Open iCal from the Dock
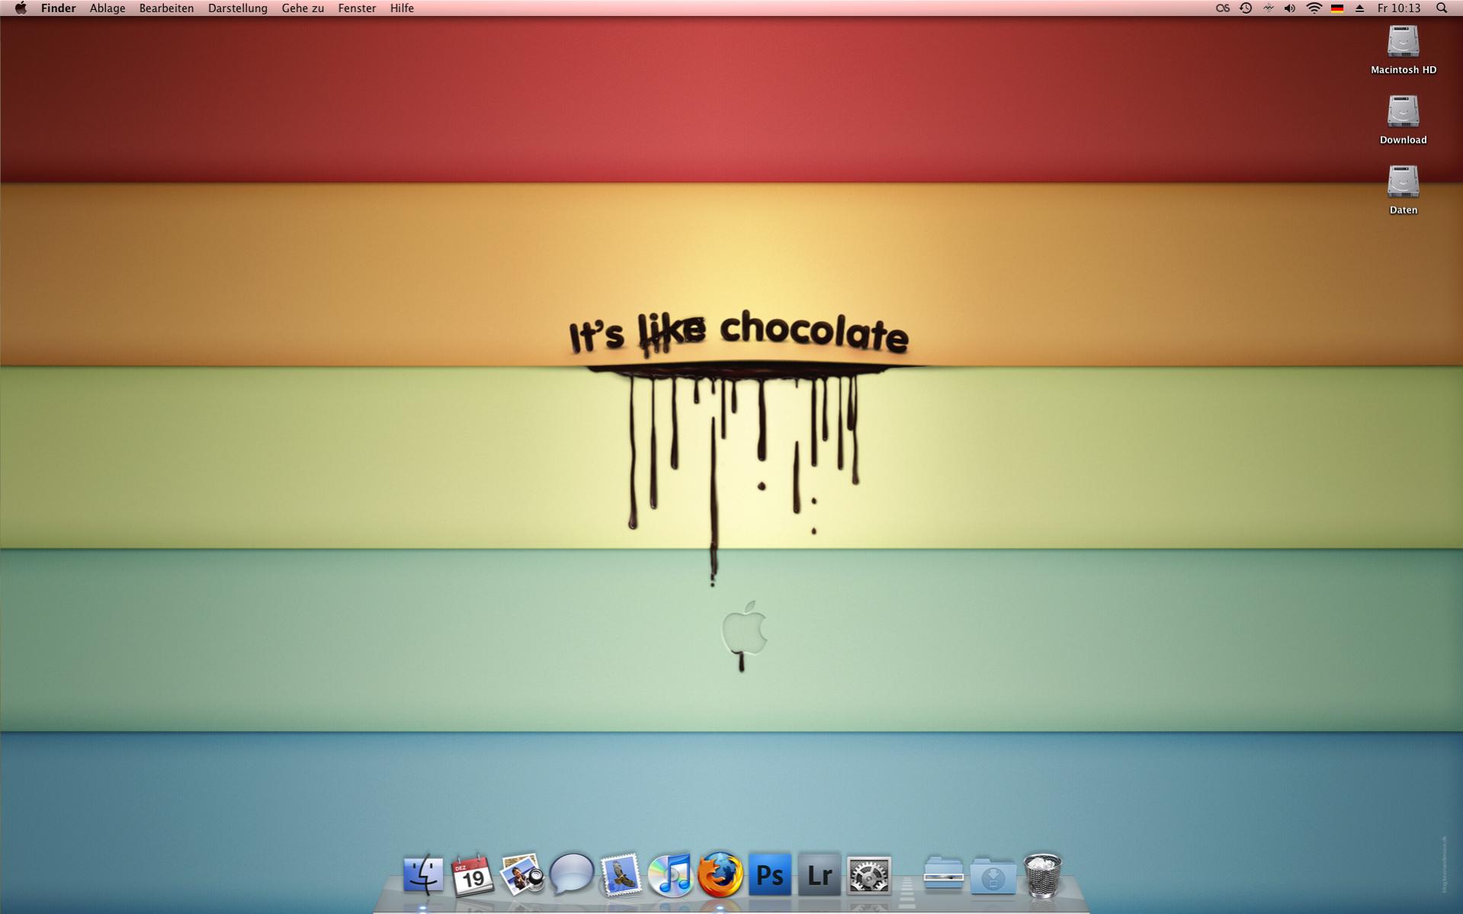The width and height of the screenshot is (1463, 914). (473, 874)
